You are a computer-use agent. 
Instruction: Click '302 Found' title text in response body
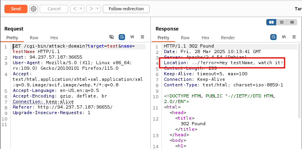tap(193, 124)
